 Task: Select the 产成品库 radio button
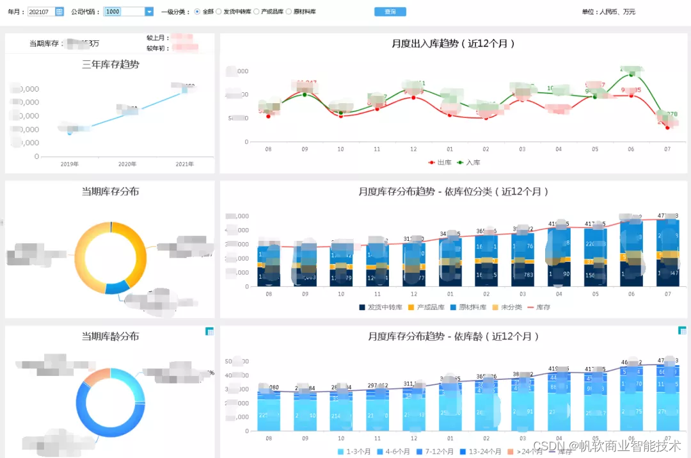pyautogui.click(x=256, y=12)
